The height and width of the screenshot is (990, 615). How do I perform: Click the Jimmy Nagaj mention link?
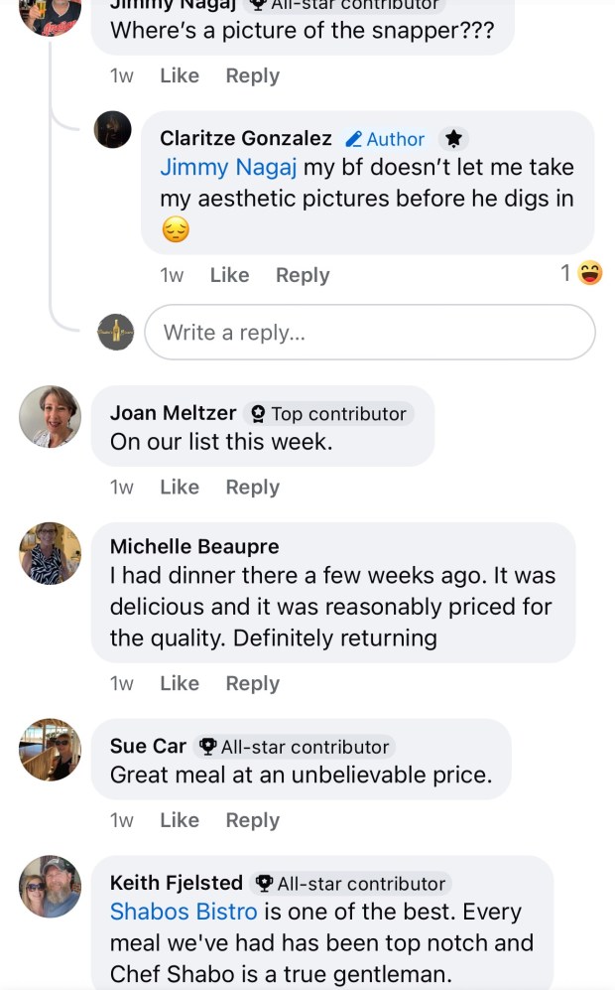pyautogui.click(x=228, y=167)
